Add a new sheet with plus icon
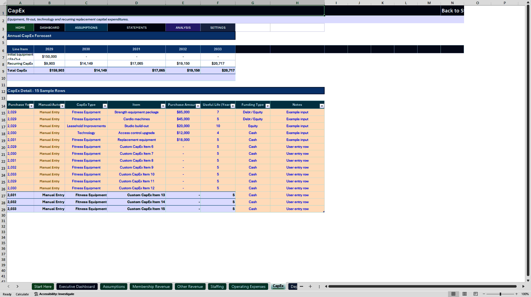531x297 pixels. [310, 287]
